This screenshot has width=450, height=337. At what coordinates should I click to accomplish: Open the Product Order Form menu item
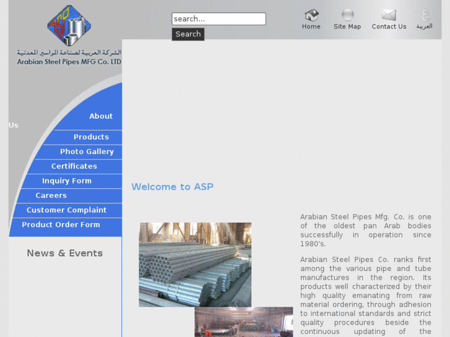[x=61, y=224]
